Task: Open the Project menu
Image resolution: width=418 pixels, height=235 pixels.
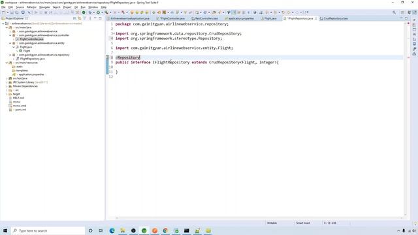Action: click(x=67, y=7)
